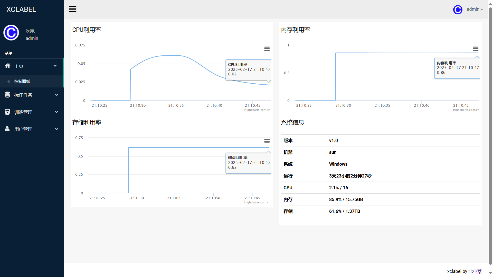This screenshot has width=493, height=277.
Task: Open Highcharts.com.cn credit under CPU chart
Action: click(x=257, y=110)
